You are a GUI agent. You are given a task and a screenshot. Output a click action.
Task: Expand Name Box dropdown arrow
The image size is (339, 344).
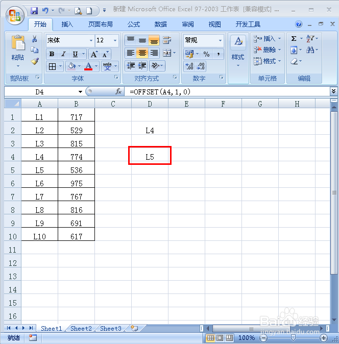(x=80, y=92)
